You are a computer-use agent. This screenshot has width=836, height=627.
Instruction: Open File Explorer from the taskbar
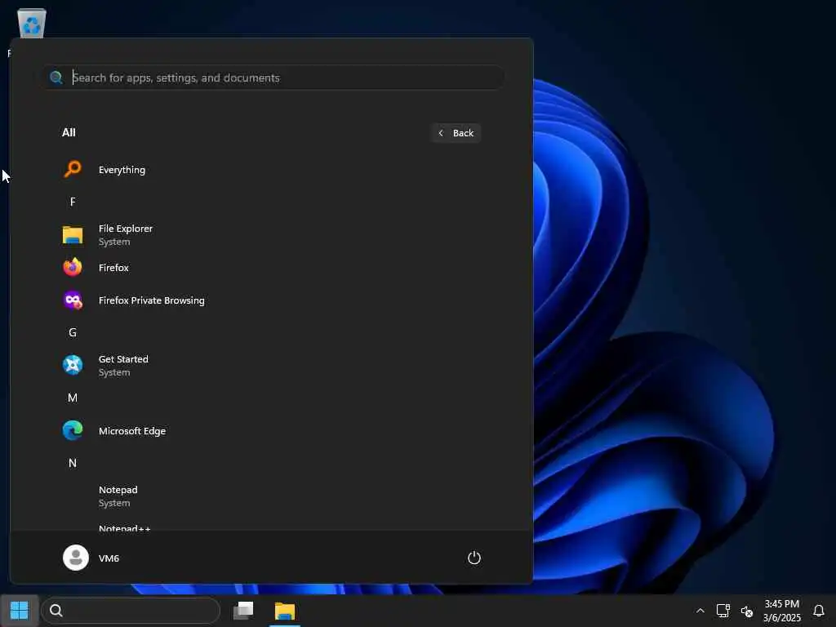point(285,611)
